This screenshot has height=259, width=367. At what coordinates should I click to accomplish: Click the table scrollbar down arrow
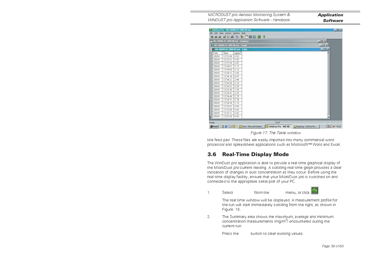(x=328, y=117)
